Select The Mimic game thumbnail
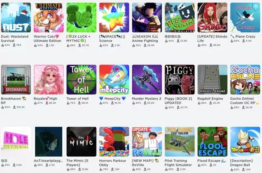The image size is (262, 173). (81, 142)
